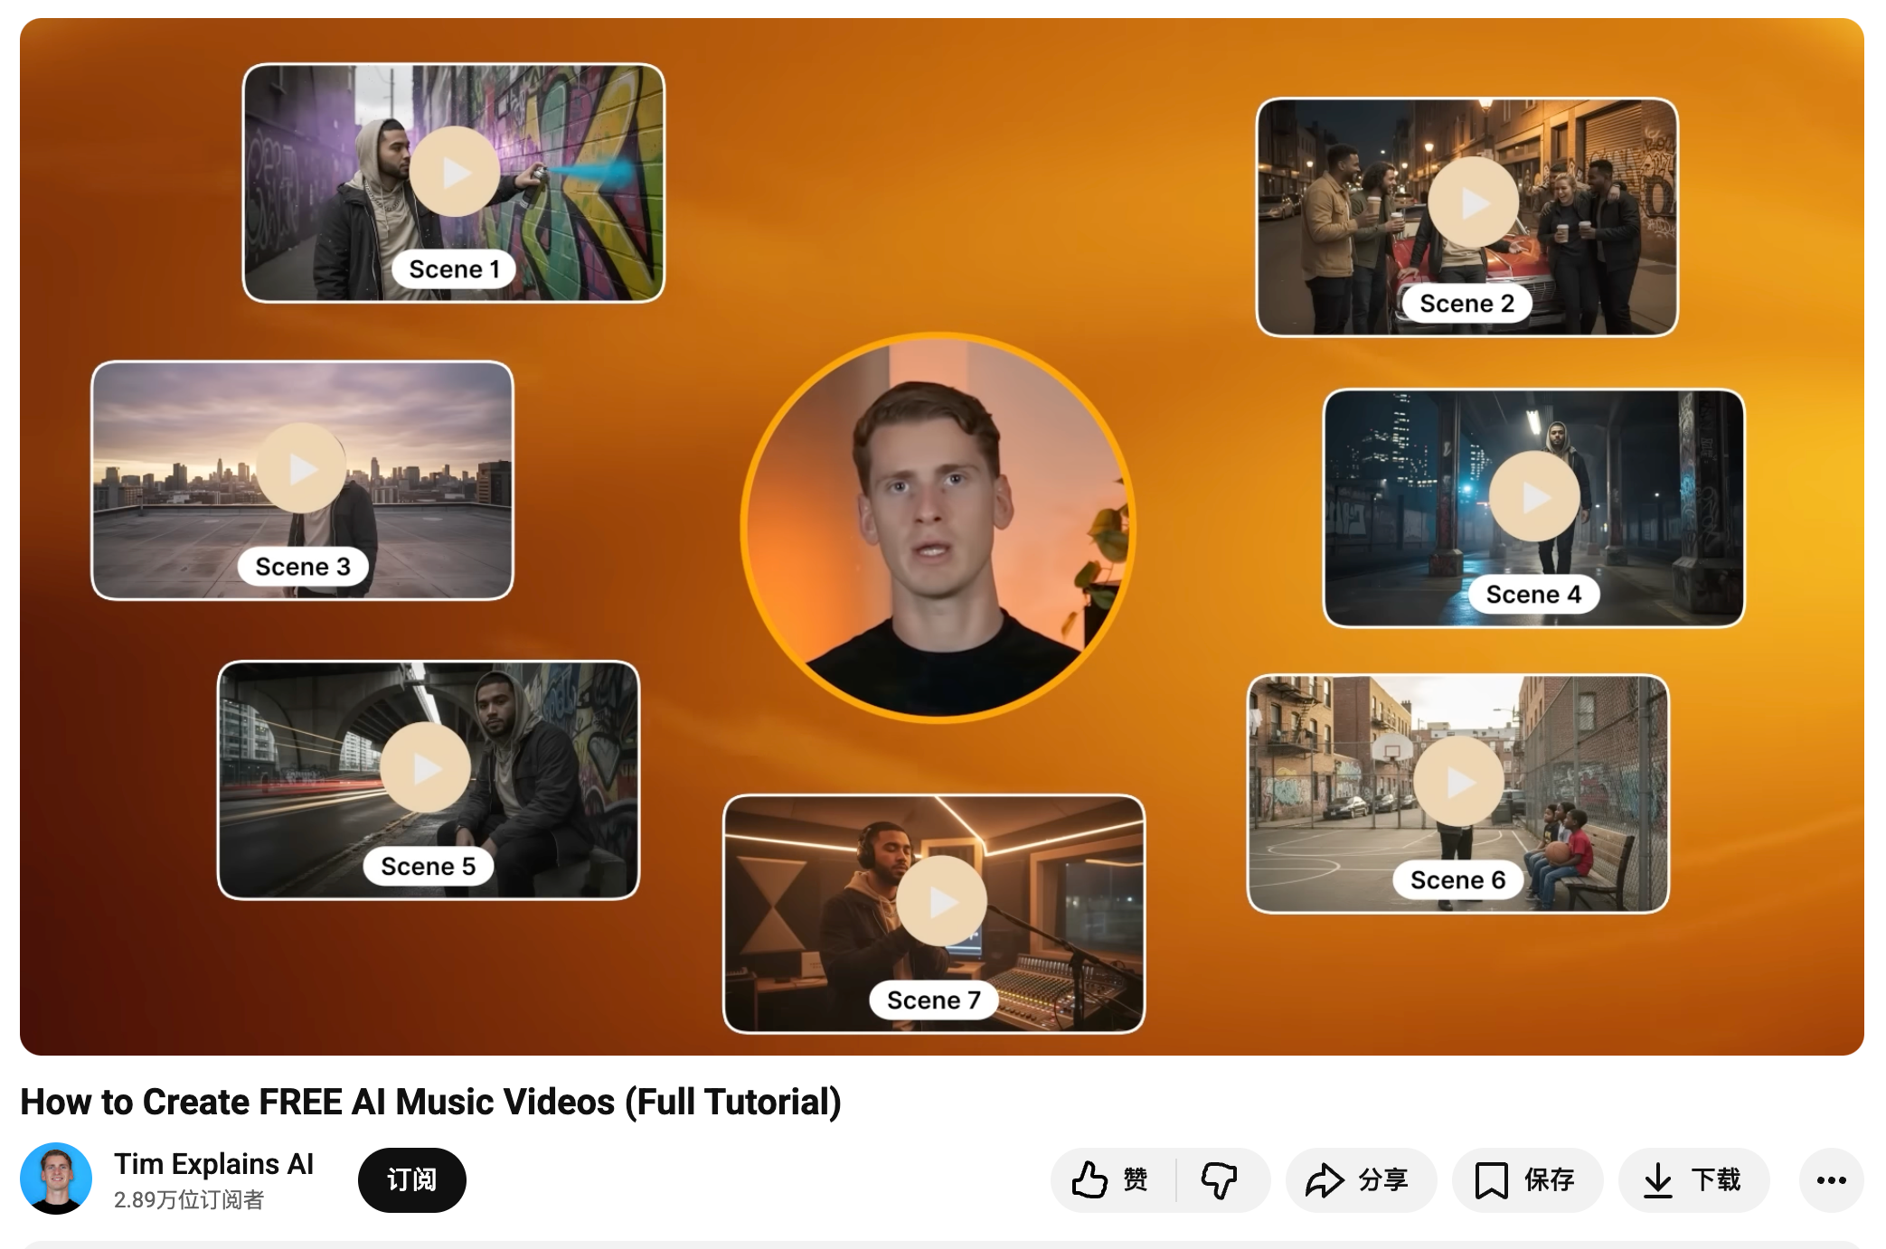The width and height of the screenshot is (1886, 1249).
Task: Click the bookmark save icon
Action: (x=1491, y=1180)
